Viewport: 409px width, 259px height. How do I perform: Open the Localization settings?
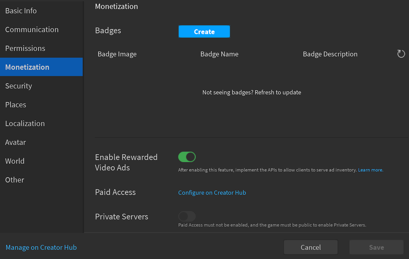[x=25, y=124]
